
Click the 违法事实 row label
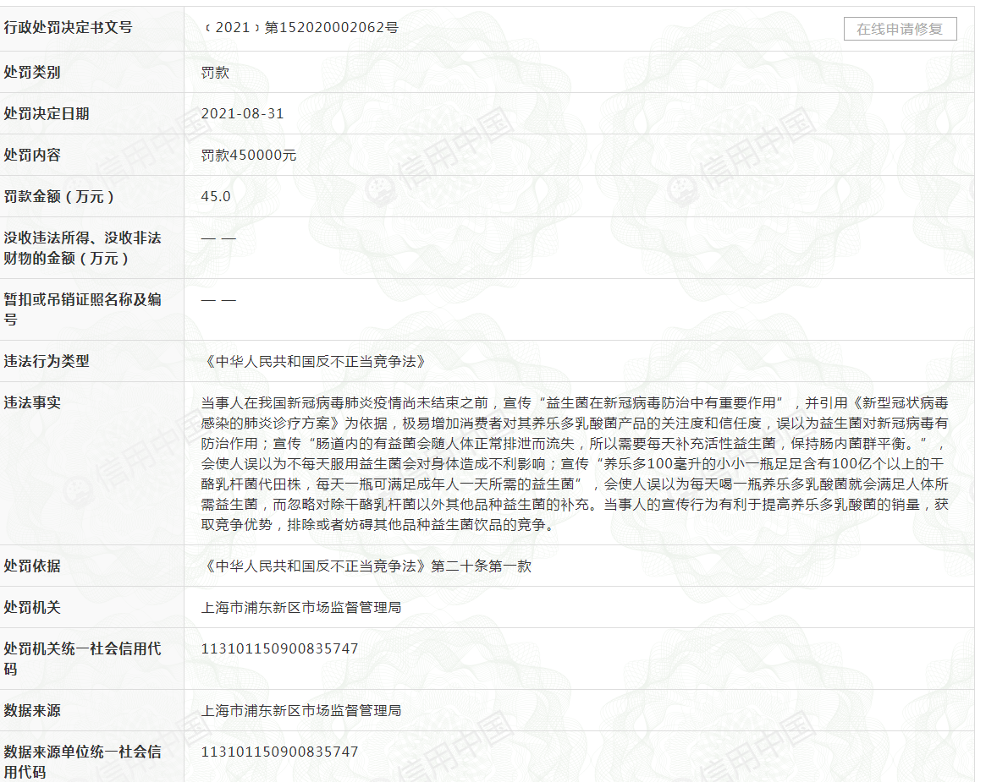[x=32, y=402]
